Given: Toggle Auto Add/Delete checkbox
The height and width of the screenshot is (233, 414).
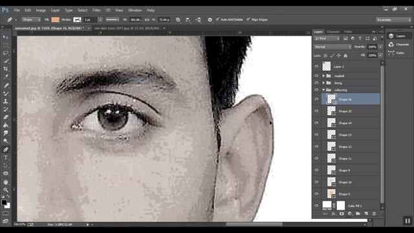Looking at the screenshot, I should click(x=217, y=19).
